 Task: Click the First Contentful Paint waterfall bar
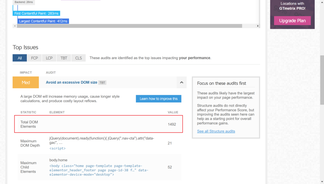click(36, 13)
